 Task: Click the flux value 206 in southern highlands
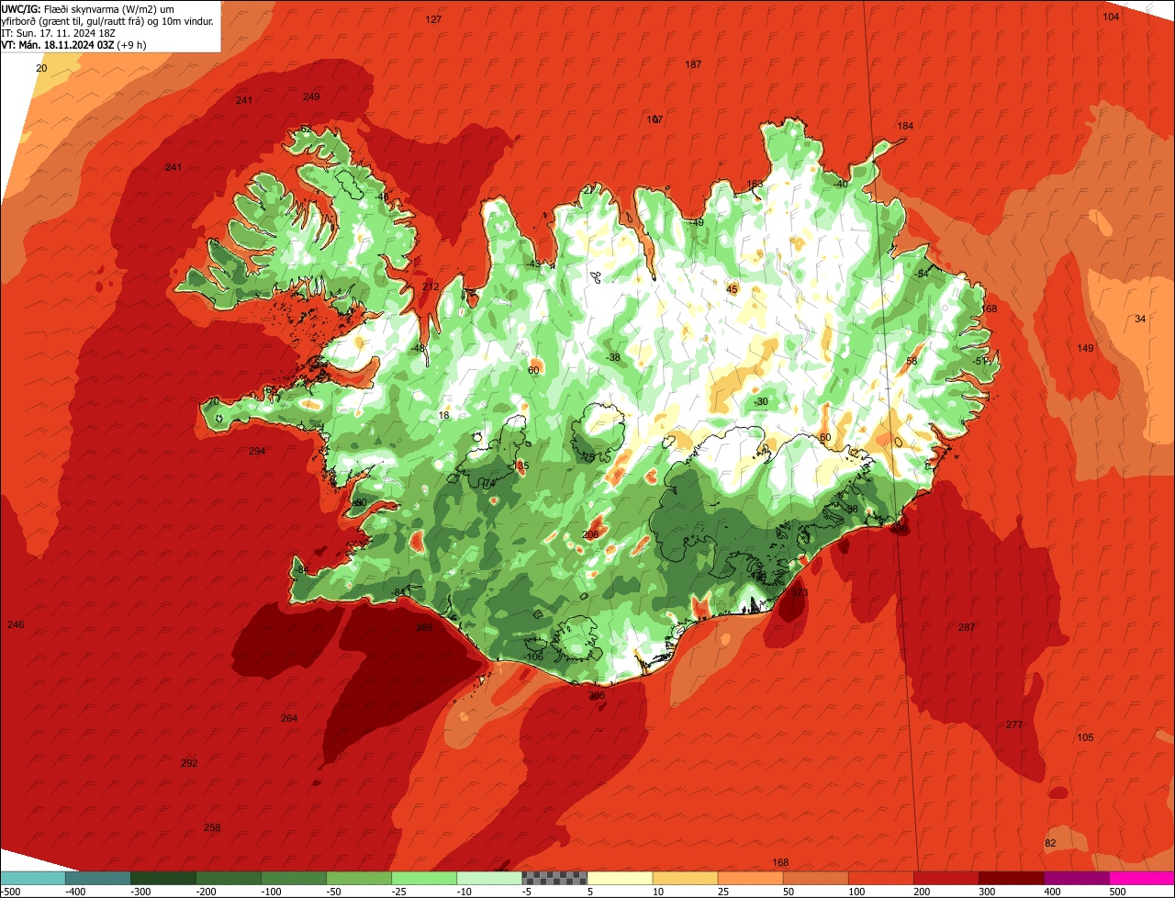(590, 534)
